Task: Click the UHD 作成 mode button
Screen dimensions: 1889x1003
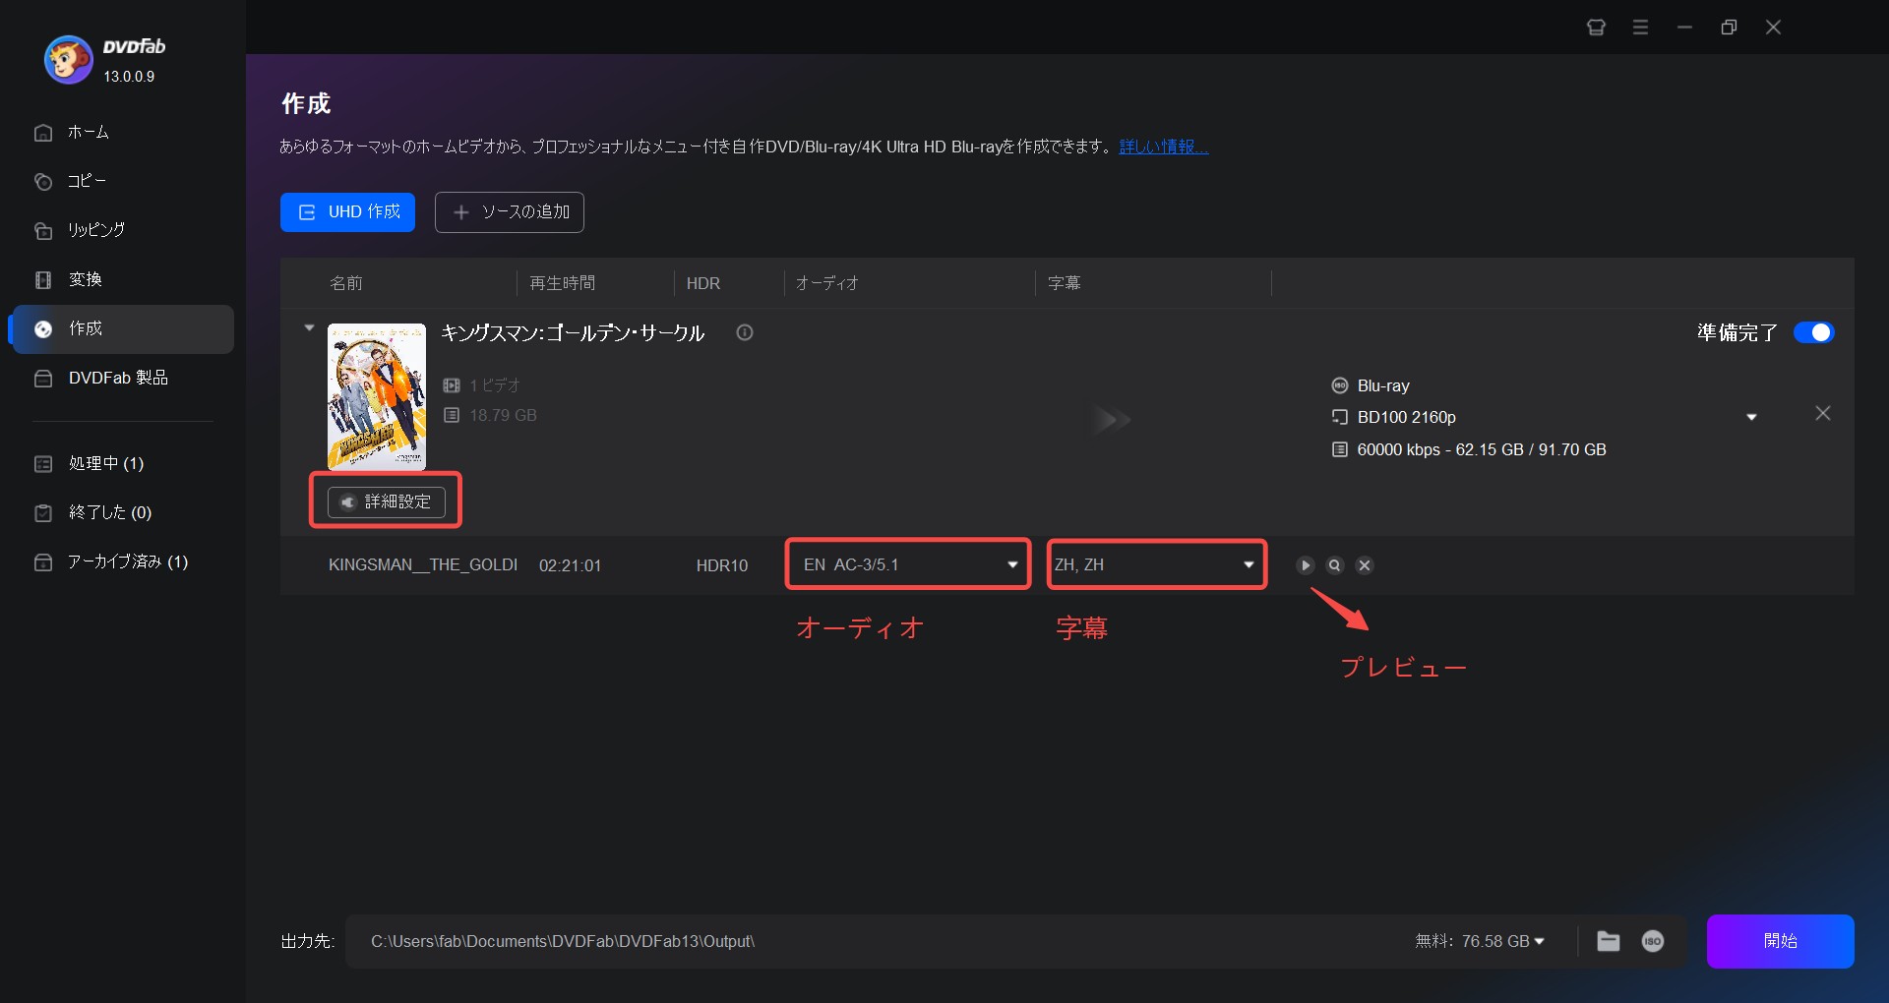Action: 347,212
